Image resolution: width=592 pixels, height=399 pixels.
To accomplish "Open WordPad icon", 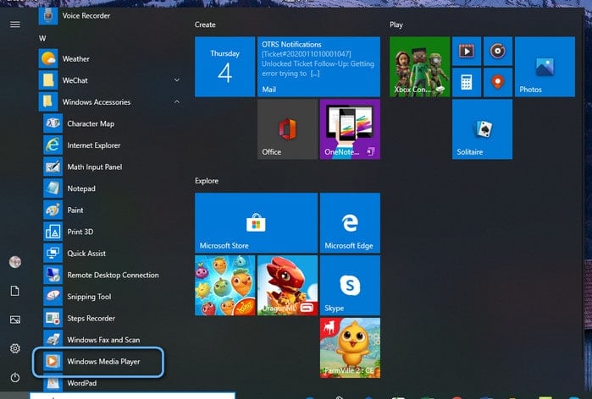I will click(53, 383).
